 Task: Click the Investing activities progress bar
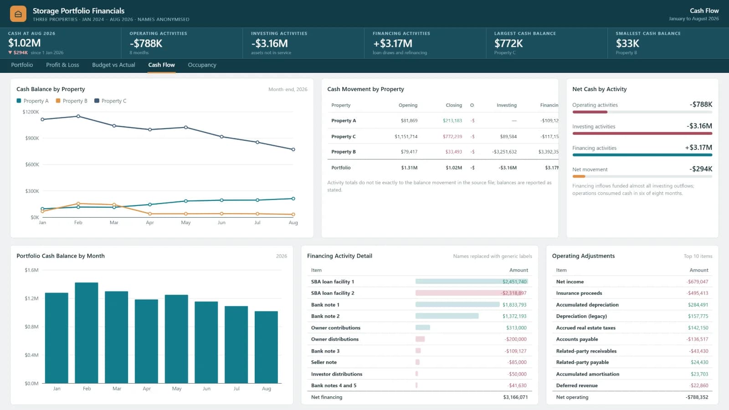click(642, 133)
